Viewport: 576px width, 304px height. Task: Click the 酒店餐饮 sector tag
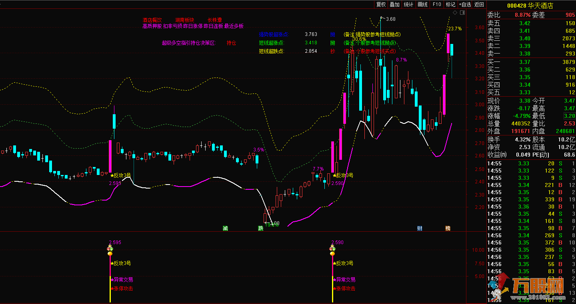152,20
